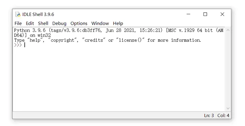Click the scrollbar down arrow
Viewport: 245px width, 126px height.
pyautogui.click(x=228, y=108)
